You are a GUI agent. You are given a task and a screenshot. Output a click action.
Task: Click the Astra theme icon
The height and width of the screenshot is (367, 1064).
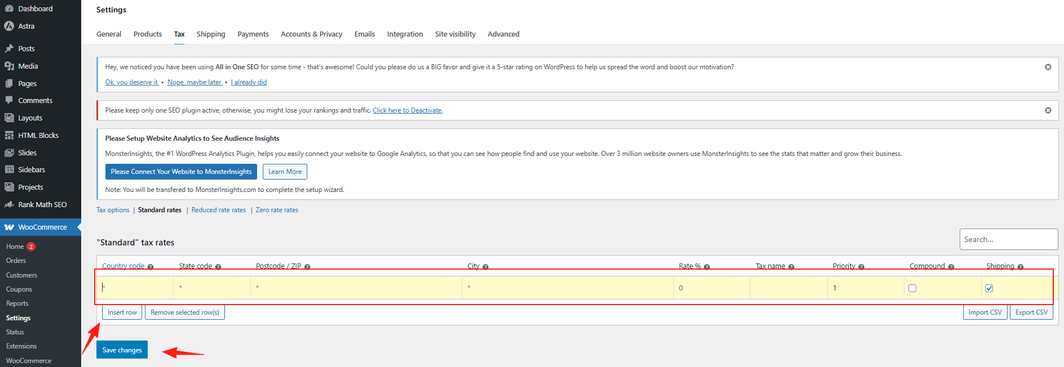click(9, 26)
